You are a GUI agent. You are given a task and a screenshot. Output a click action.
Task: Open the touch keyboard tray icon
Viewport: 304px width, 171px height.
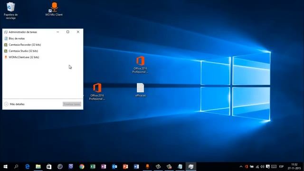click(x=274, y=167)
